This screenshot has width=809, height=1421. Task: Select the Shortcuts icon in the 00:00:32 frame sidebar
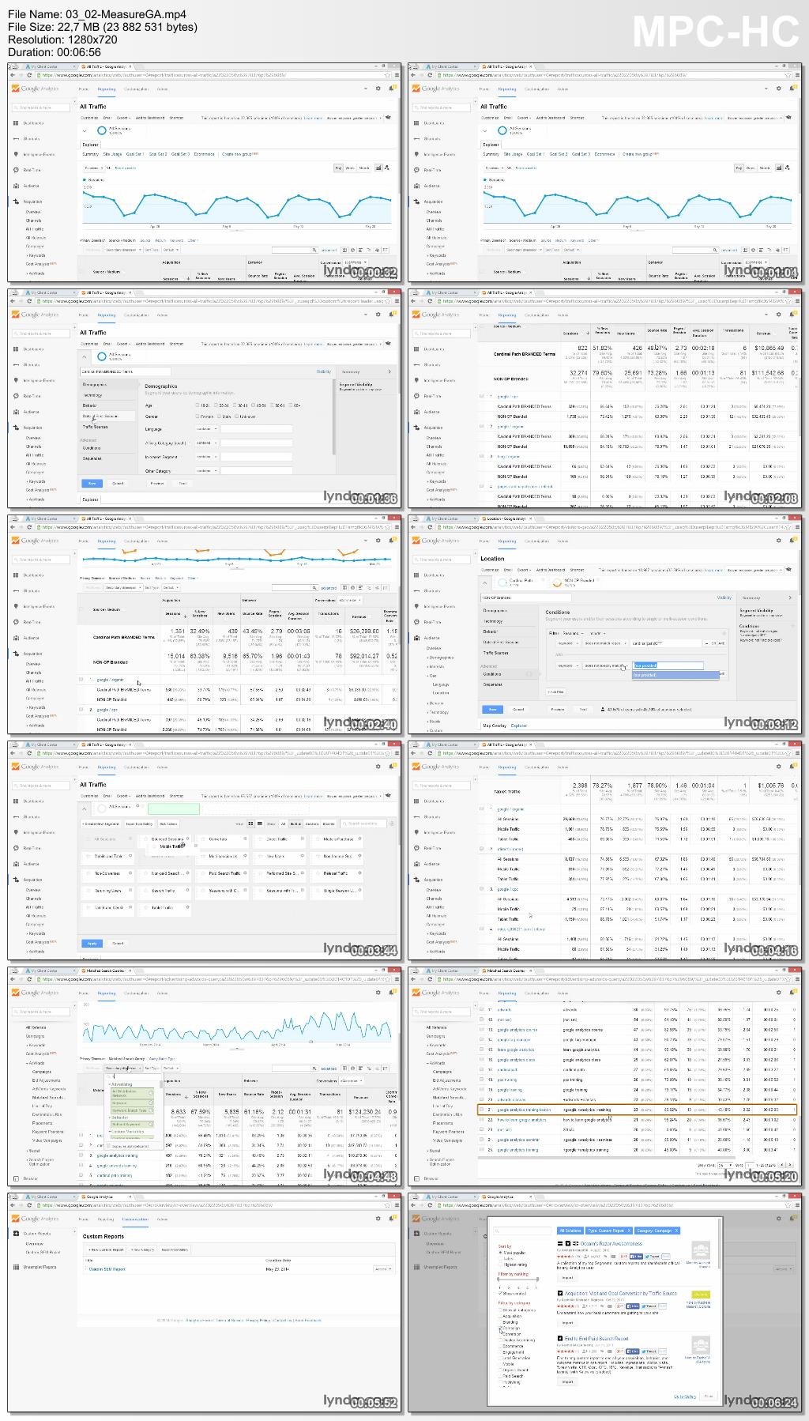coord(15,139)
